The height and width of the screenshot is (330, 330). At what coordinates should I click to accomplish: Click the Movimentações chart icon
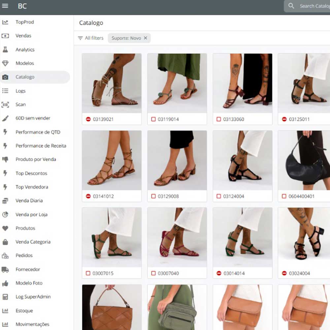(5, 324)
